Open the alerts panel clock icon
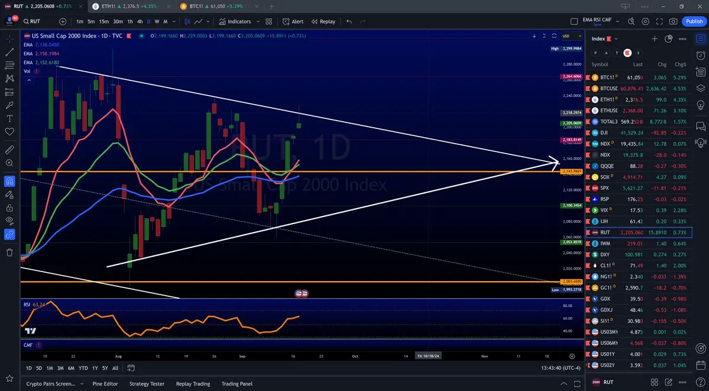Viewport: 709px width, 391px height. click(701, 55)
